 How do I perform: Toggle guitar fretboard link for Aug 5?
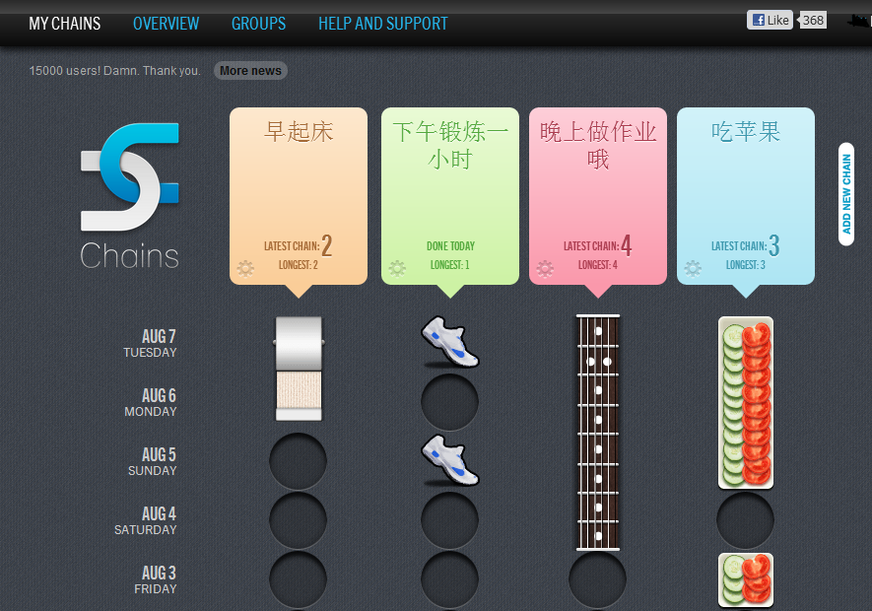click(598, 461)
